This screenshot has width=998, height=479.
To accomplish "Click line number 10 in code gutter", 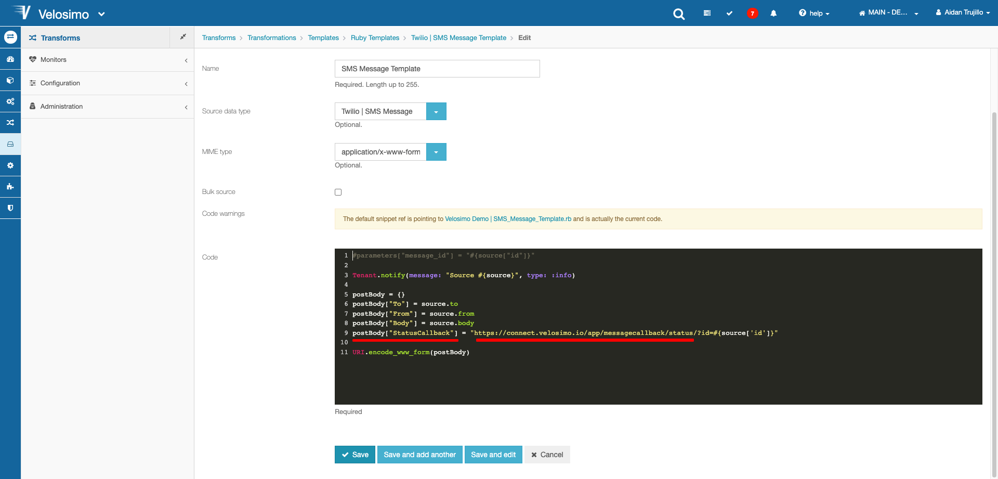I will (x=344, y=342).
